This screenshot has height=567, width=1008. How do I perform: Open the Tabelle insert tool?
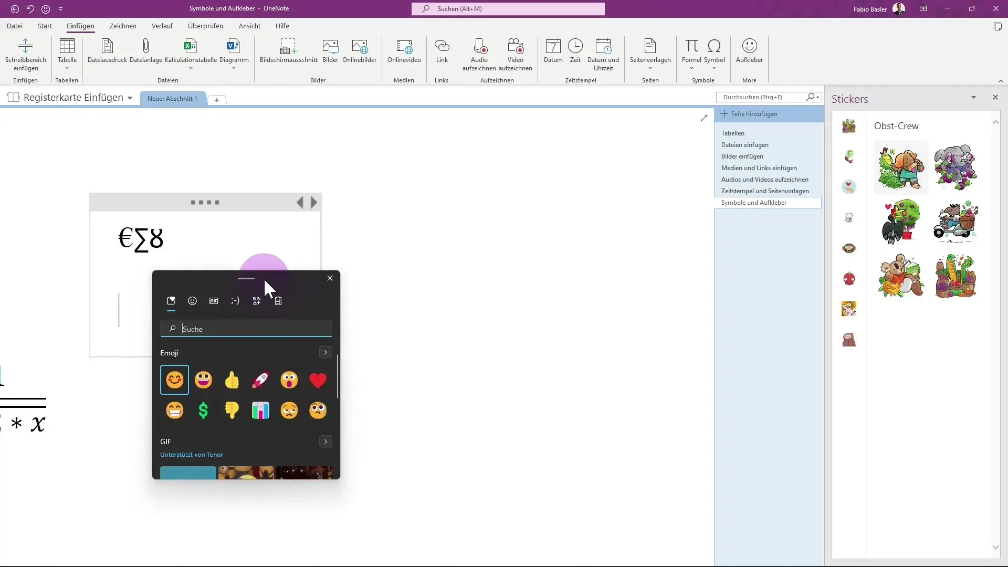tap(67, 55)
